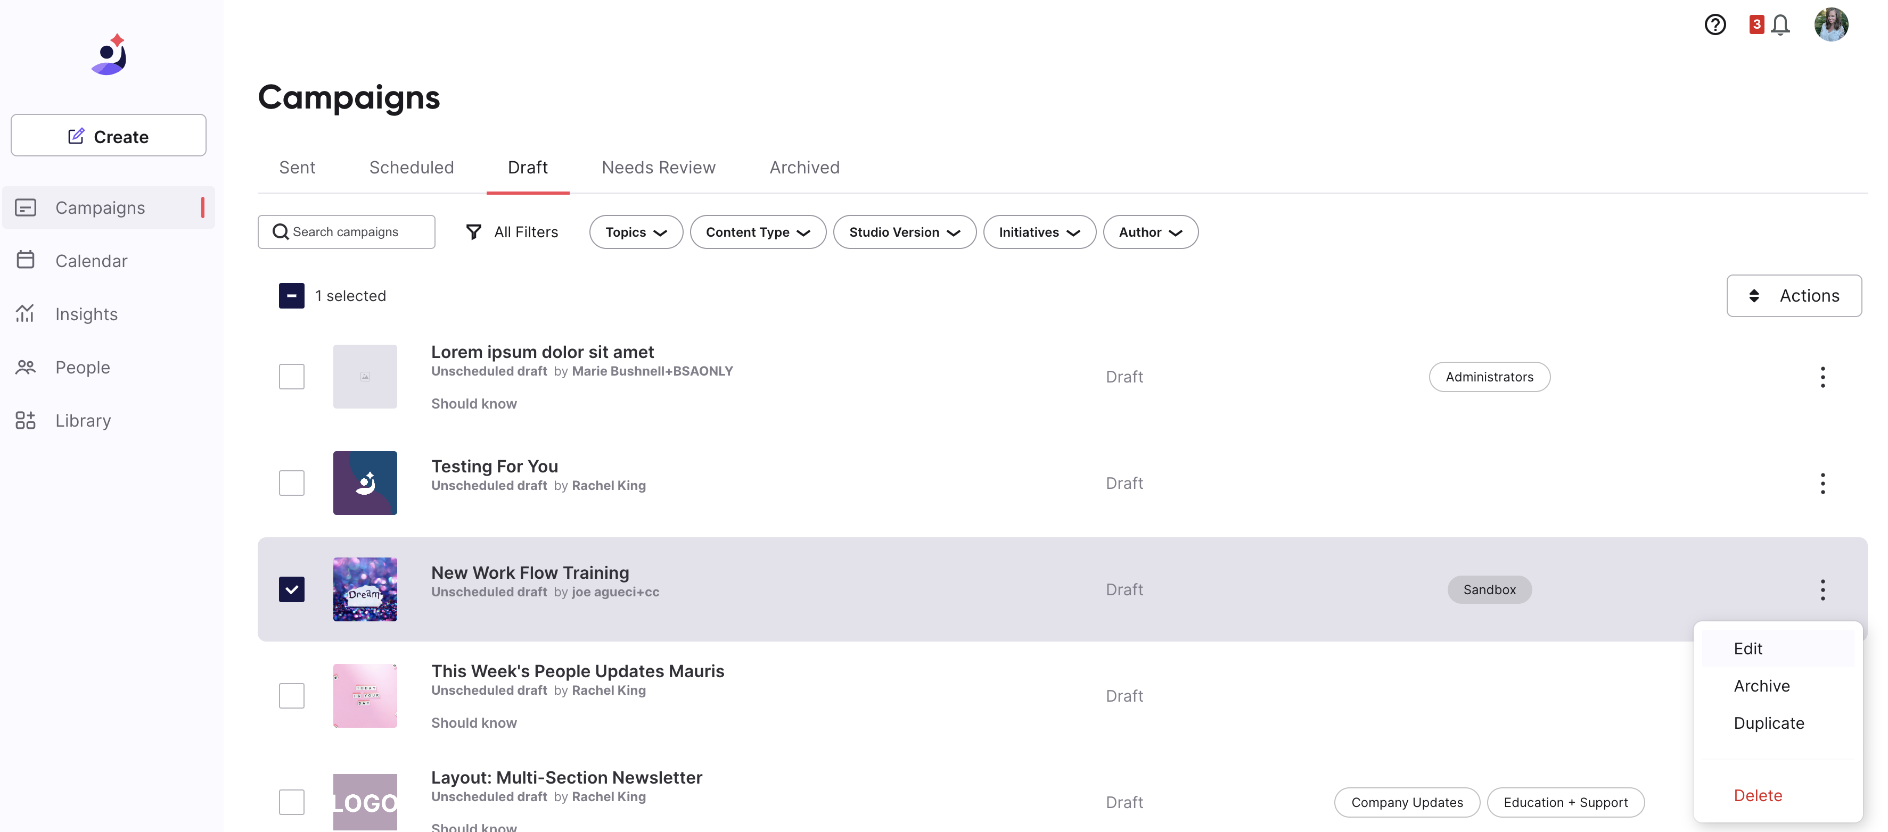The height and width of the screenshot is (832, 1888).
Task: Click the user profile avatar
Action: [1830, 25]
